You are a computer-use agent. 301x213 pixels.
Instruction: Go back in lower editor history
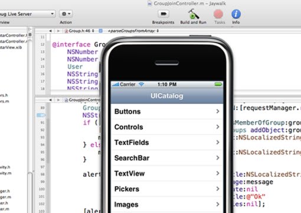pos(50,100)
